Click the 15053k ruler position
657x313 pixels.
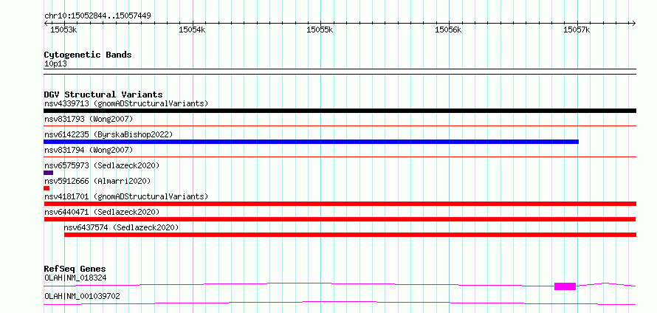[x=63, y=30]
